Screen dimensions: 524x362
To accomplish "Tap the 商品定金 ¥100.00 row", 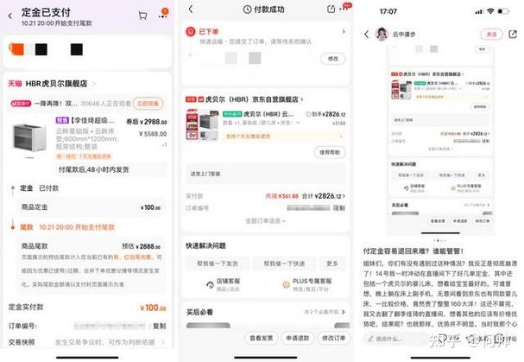I will pos(91,207).
